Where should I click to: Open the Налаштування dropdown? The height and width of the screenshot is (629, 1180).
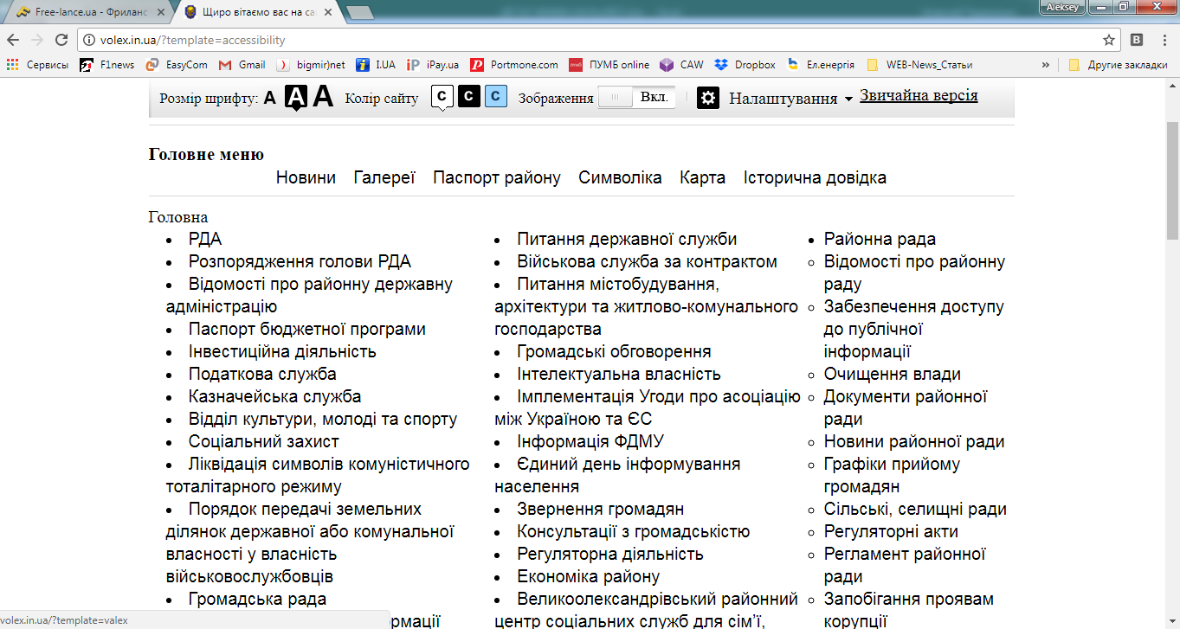[x=790, y=99]
